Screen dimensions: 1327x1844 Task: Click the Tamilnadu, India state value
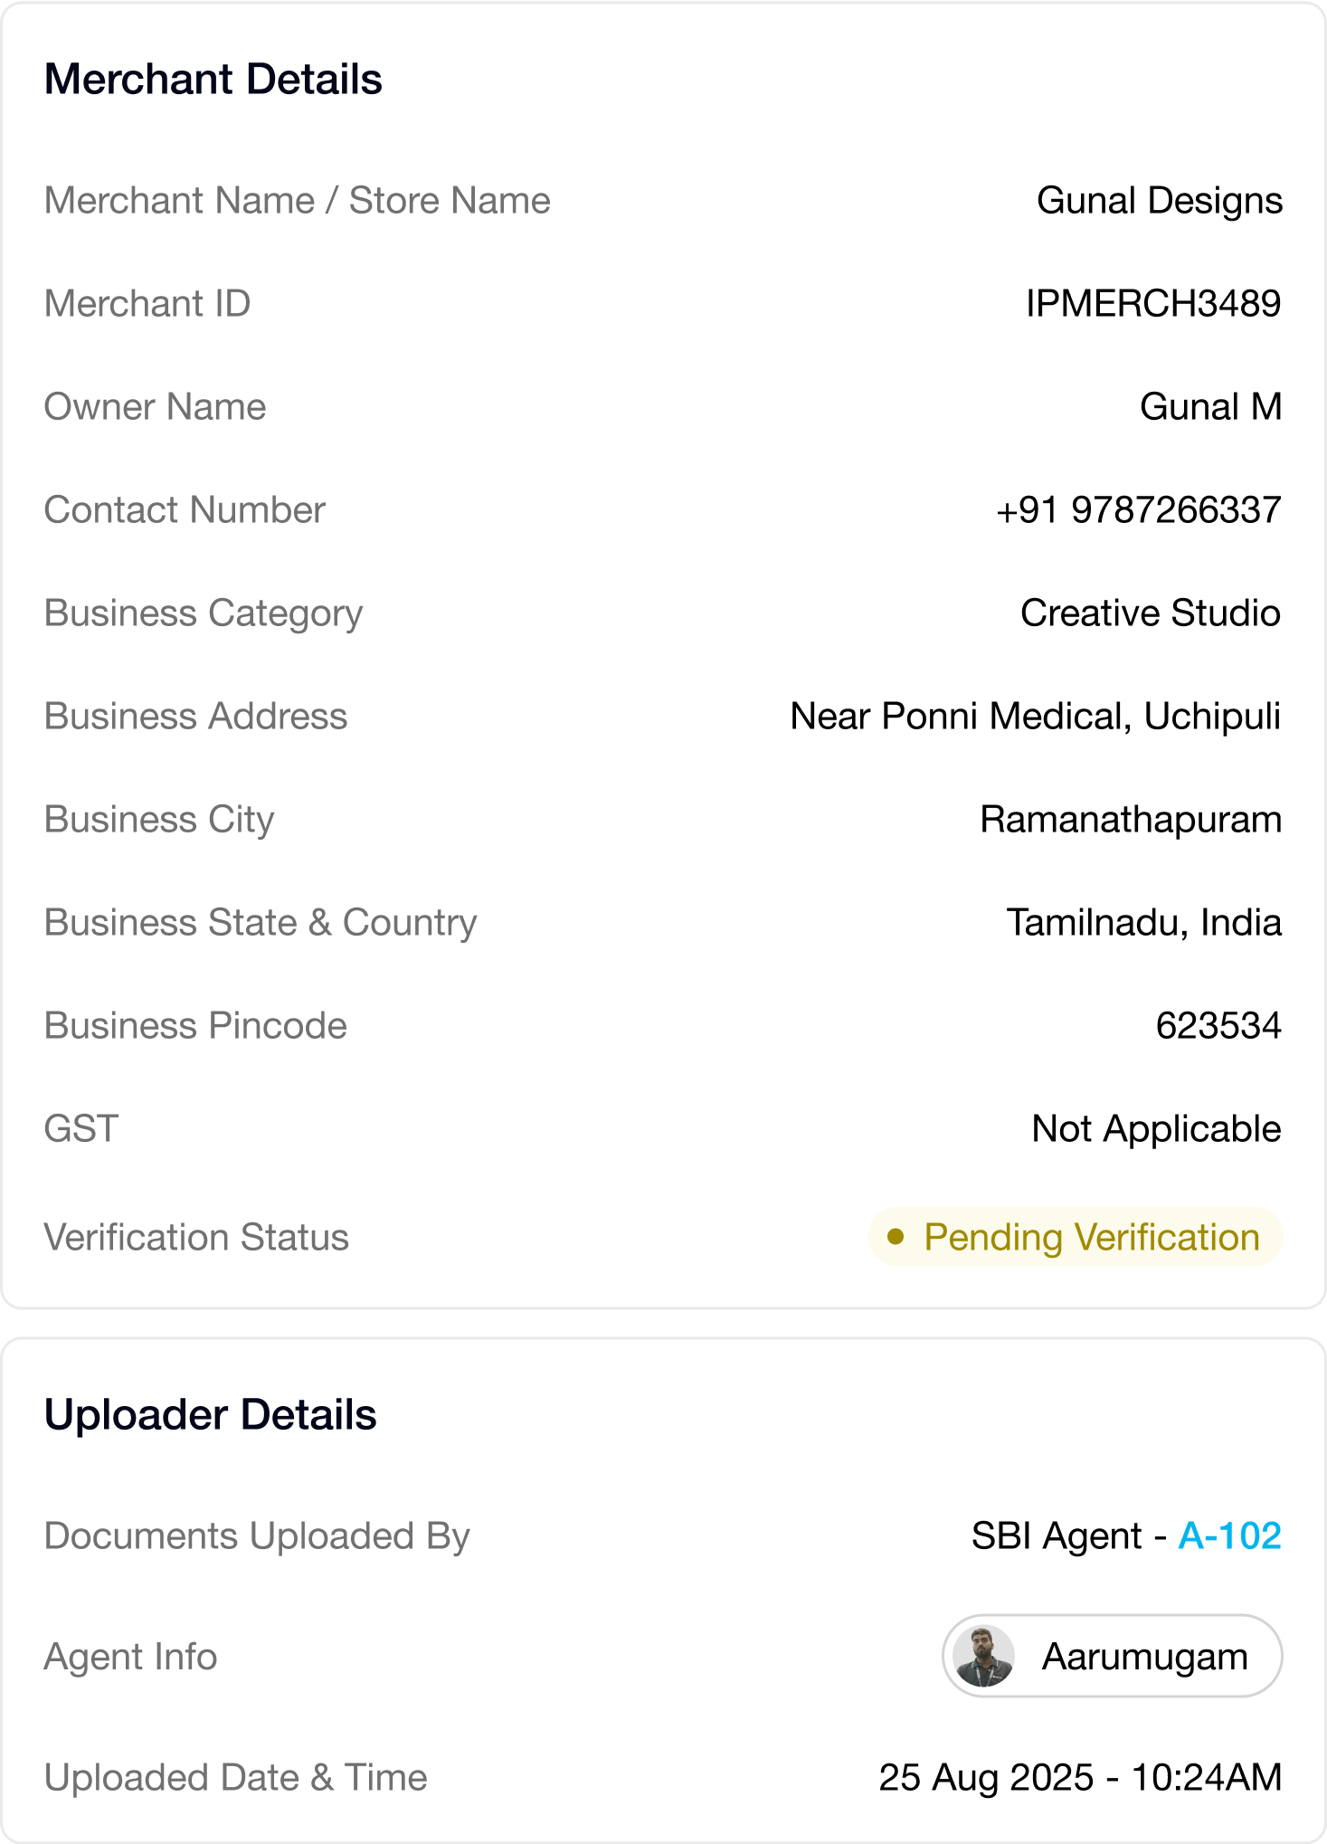pos(1143,923)
